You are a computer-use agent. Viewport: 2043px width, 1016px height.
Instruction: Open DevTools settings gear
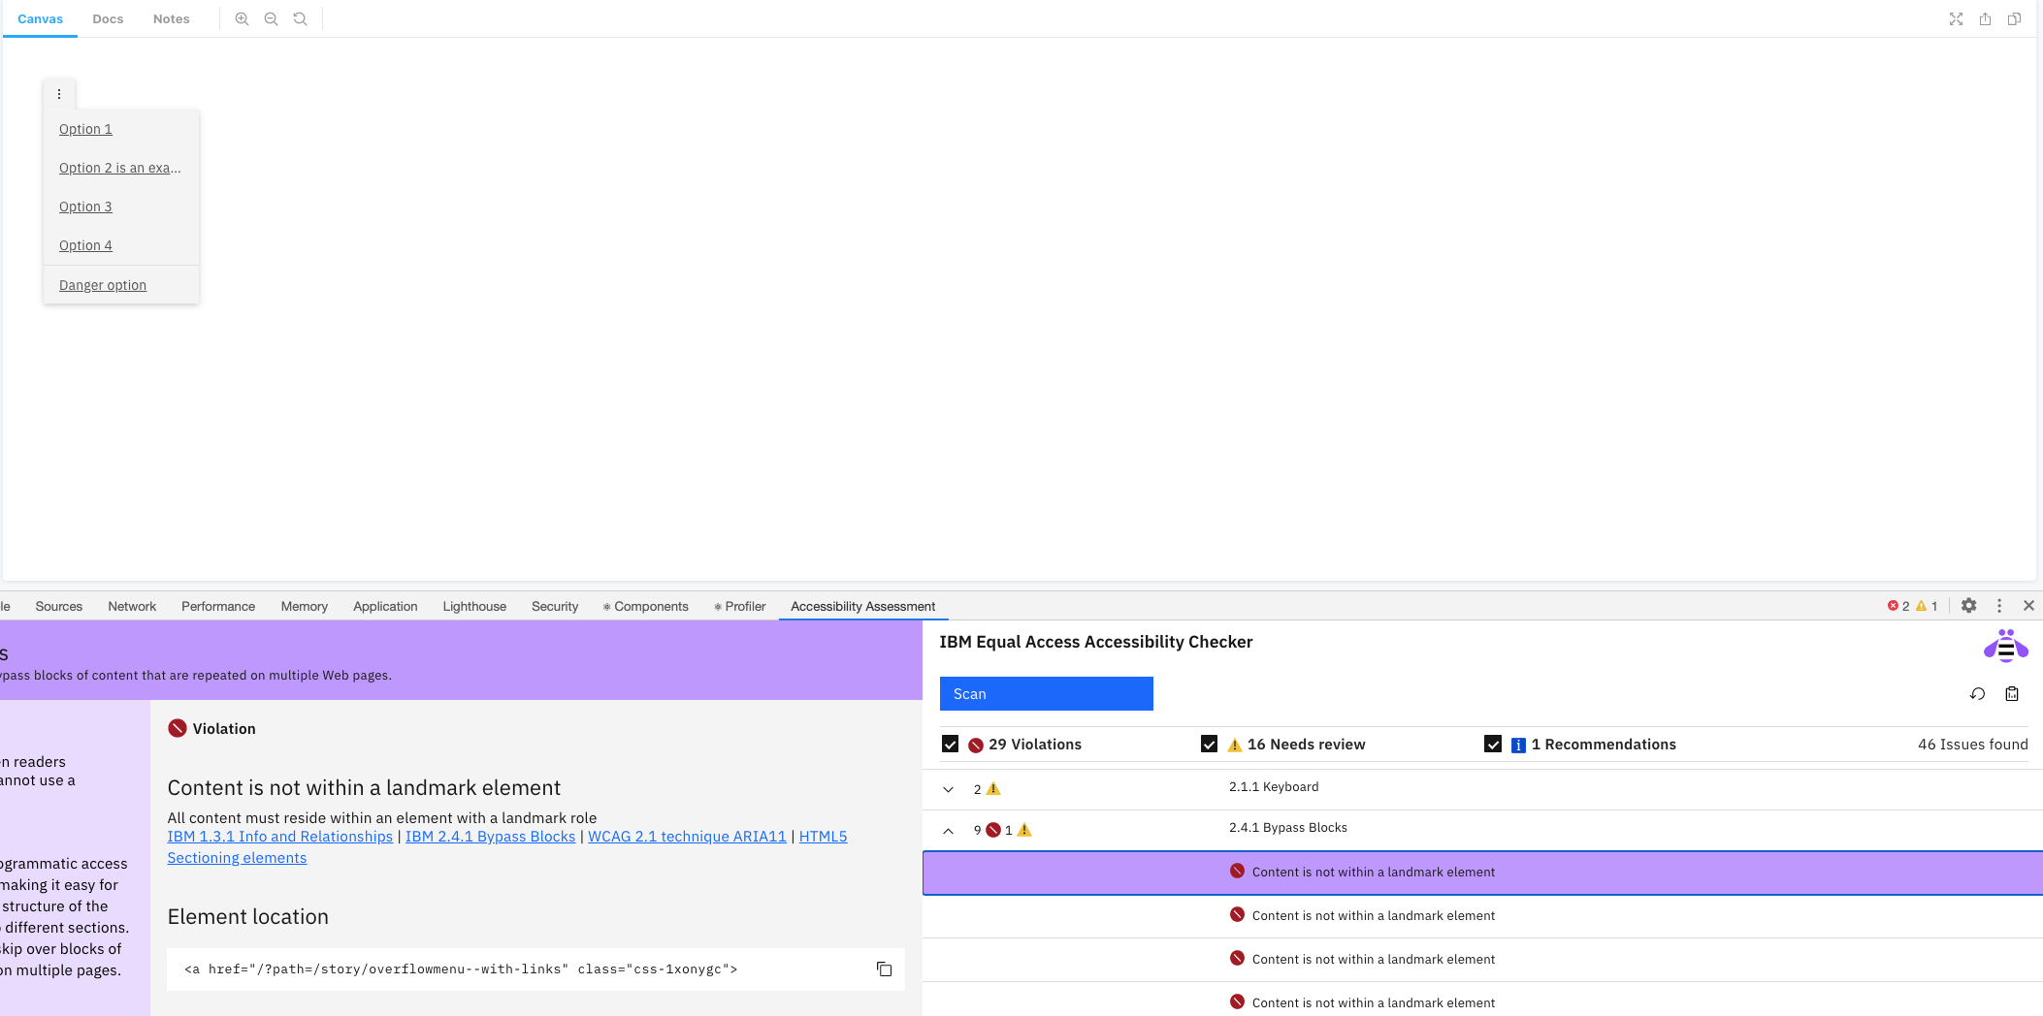tap(1969, 605)
